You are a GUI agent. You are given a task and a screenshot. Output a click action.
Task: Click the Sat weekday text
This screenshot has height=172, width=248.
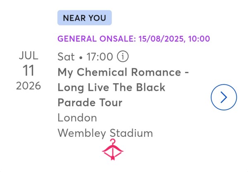point(66,57)
